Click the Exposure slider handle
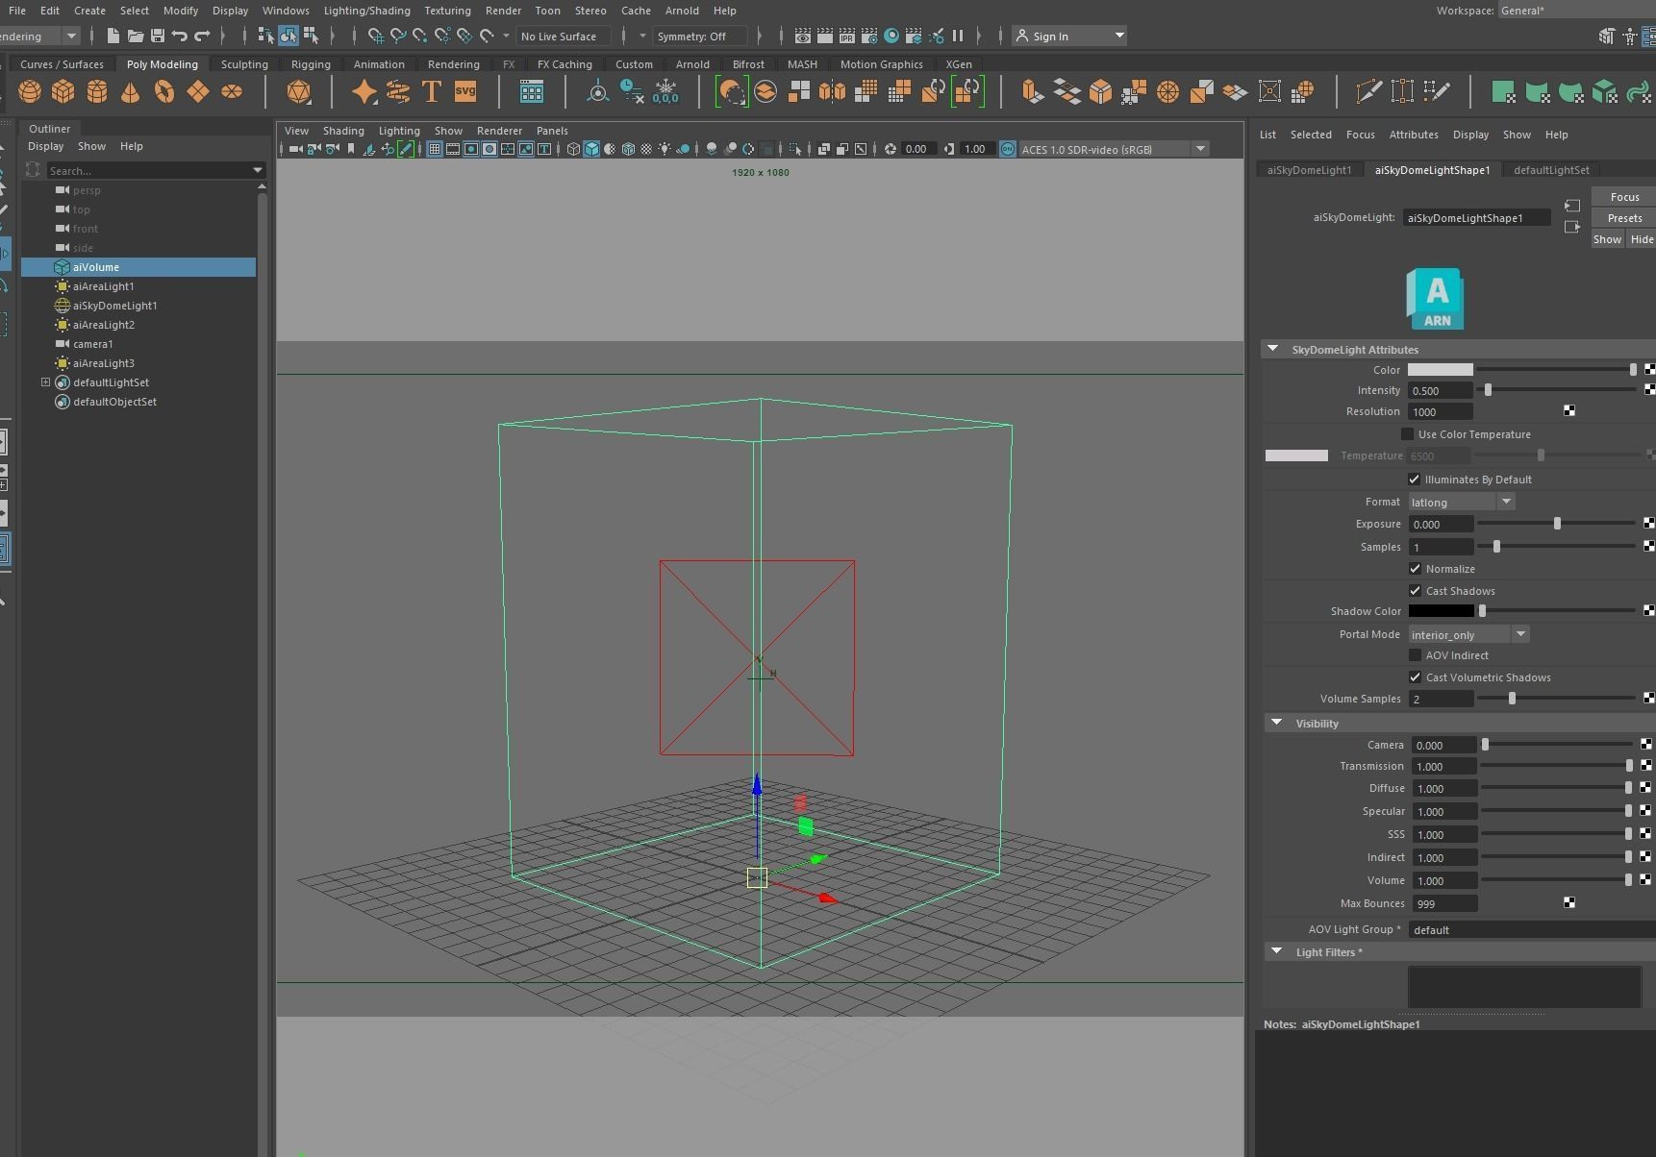The image size is (1656, 1157). 1557,524
